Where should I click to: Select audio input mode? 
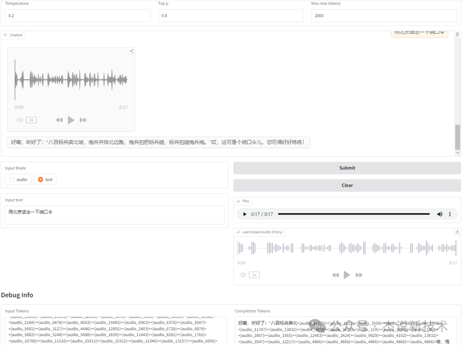pyautogui.click(x=18, y=179)
